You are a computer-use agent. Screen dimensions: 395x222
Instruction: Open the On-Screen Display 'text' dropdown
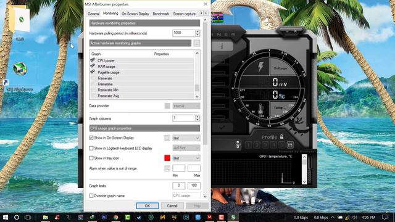click(186, 138)
